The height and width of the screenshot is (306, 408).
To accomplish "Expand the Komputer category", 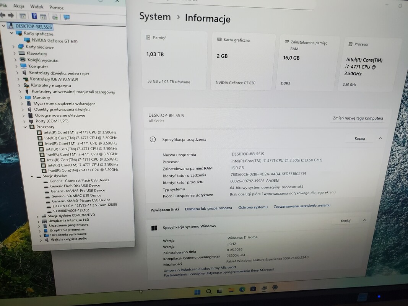I will 16,66.
